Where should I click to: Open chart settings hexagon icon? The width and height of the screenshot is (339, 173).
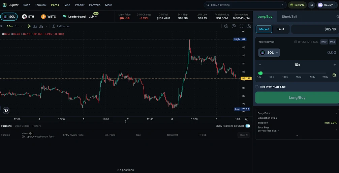234,26
